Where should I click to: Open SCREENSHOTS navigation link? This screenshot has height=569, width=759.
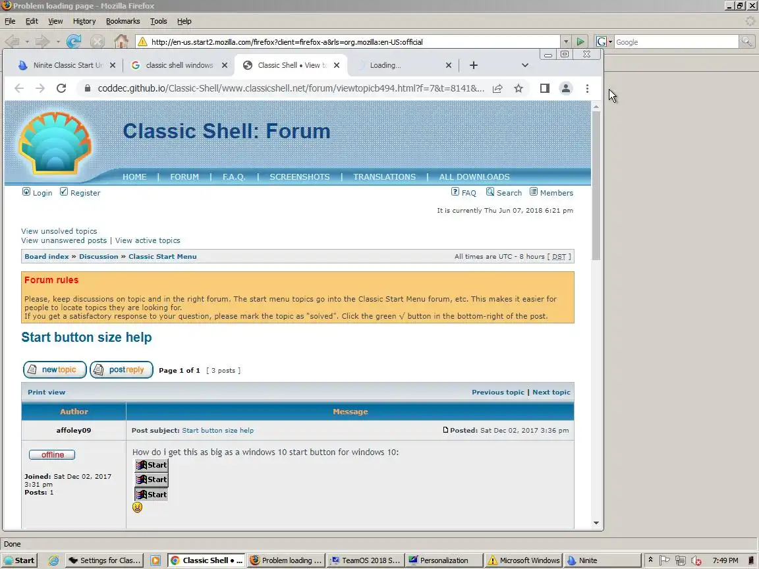pos(300,177)
